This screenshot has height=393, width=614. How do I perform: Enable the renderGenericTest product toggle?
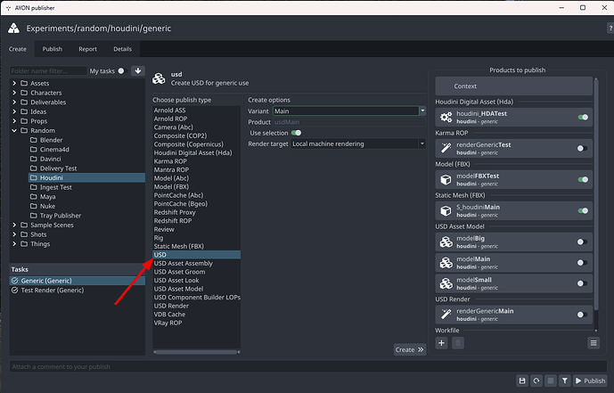[x=583, y=148]
